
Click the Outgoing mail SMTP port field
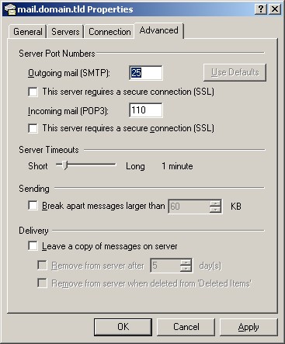(x=146, y=73)
